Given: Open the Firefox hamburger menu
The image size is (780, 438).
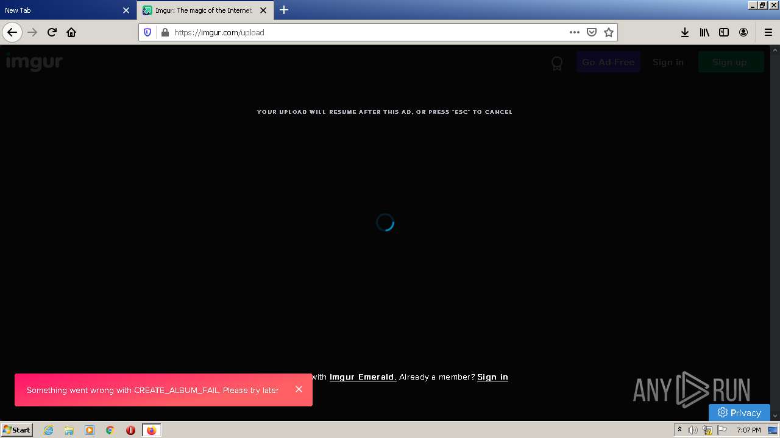Looking at the screenshot, I should 768,32.
